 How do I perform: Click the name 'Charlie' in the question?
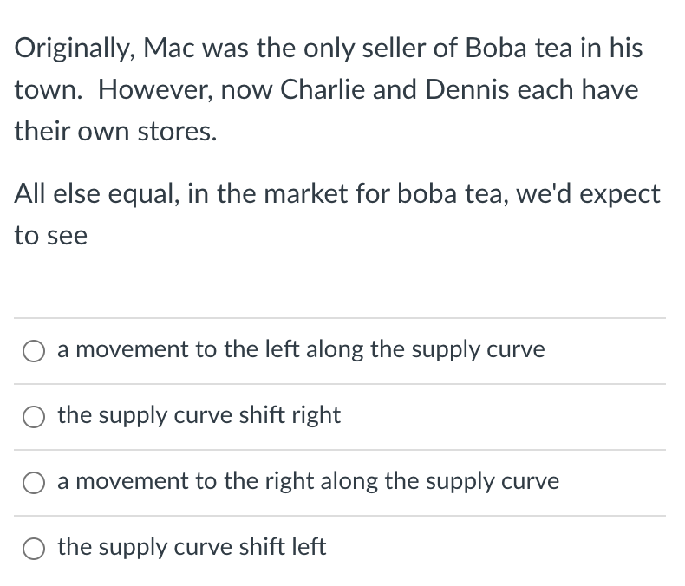(323, 90)
